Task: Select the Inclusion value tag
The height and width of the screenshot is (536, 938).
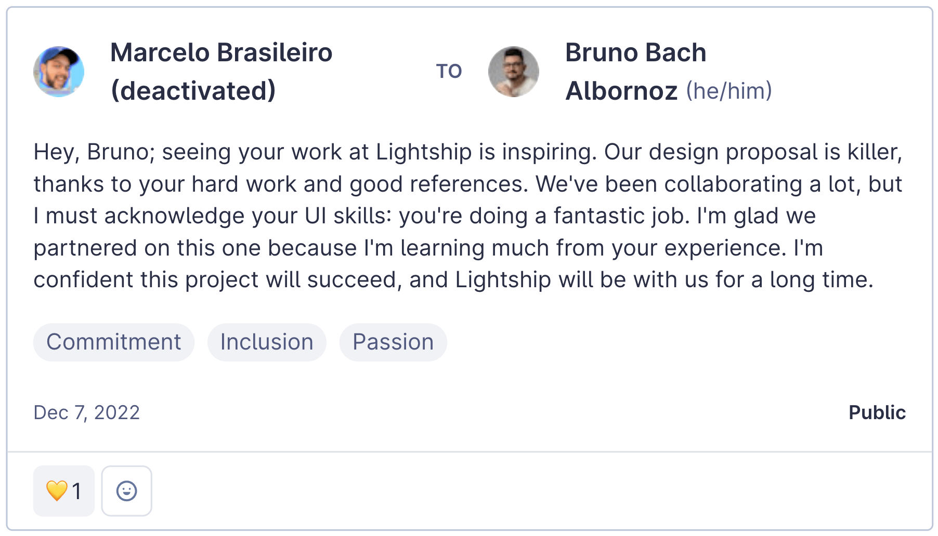Action: [266, 342]
